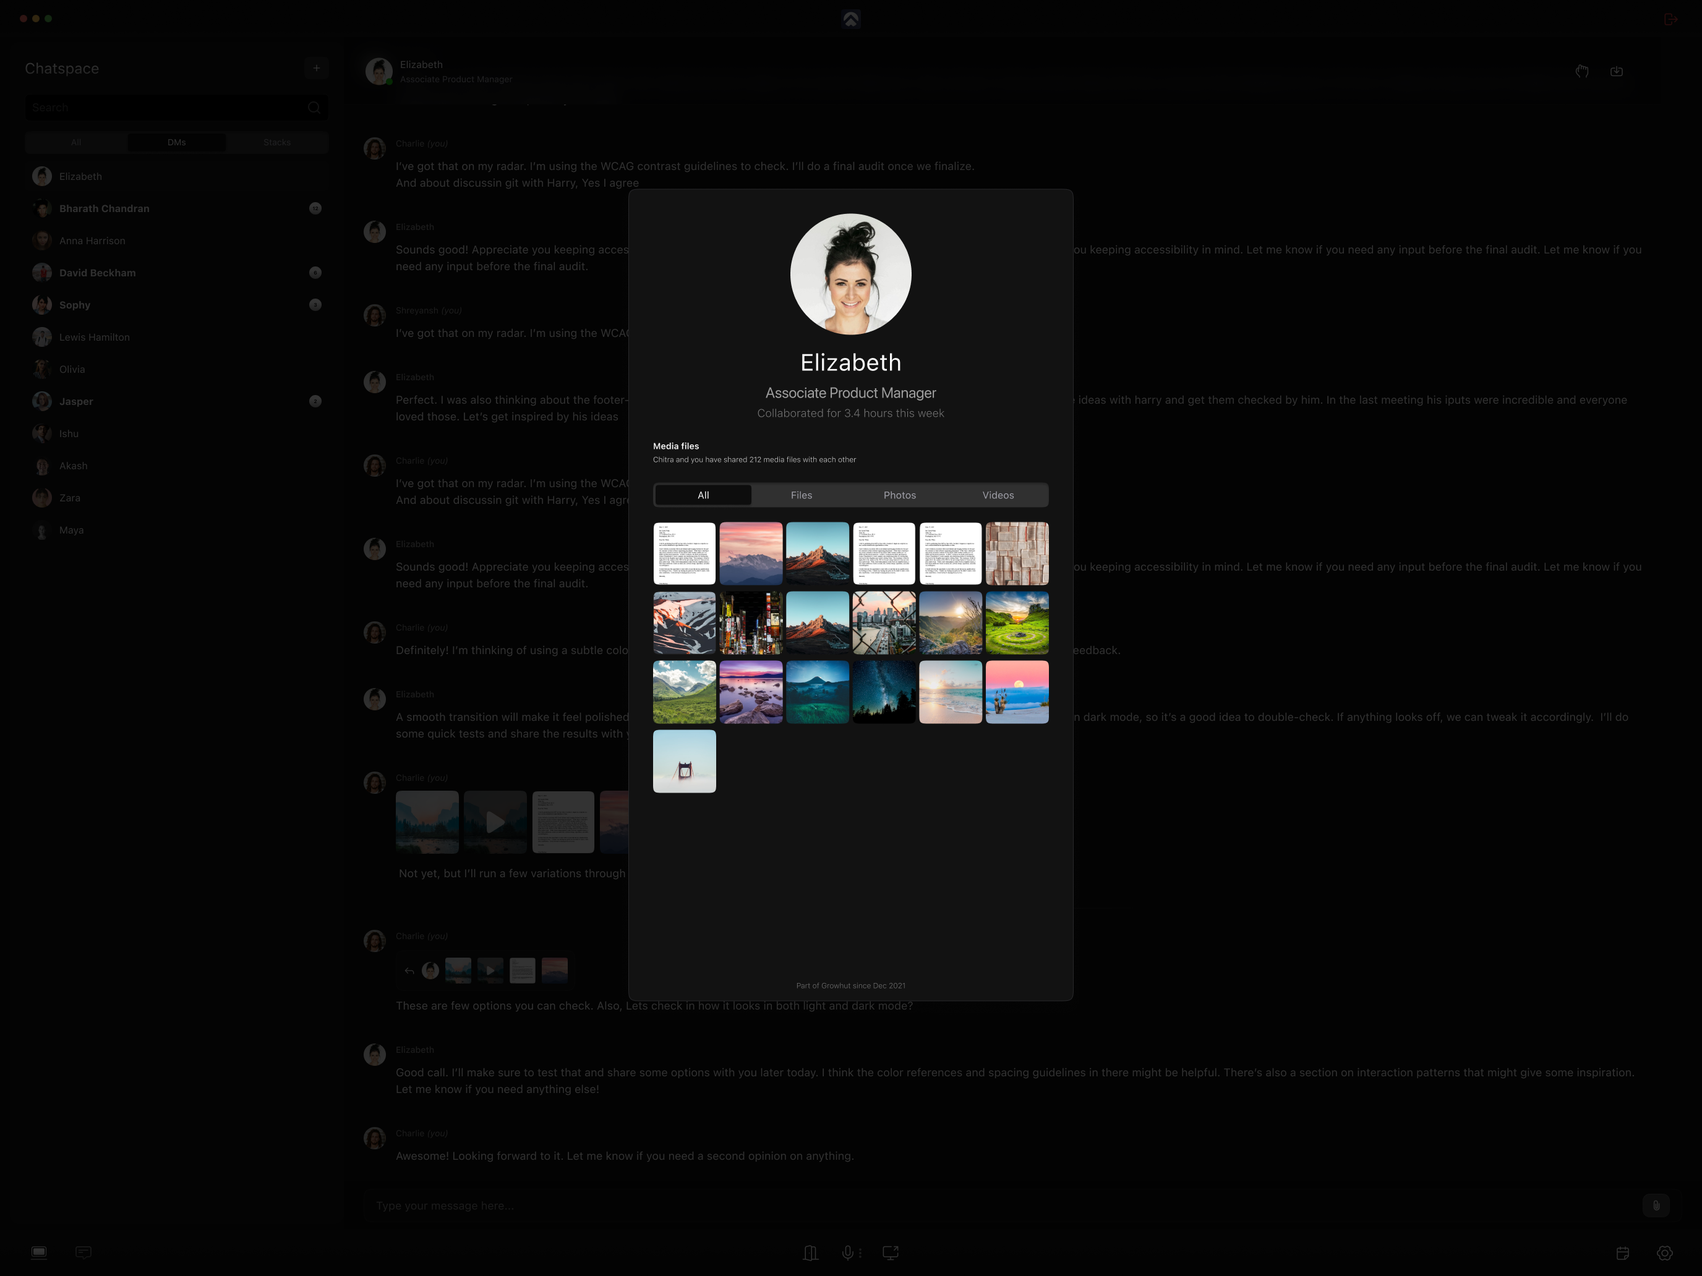Click the Chatspace title in the sidebar
Screen dimensions: 1702x1276
point(62,69)
